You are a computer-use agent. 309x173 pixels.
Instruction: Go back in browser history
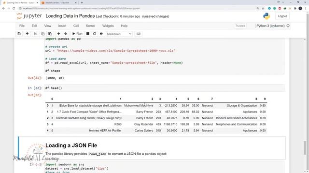[3, 9]
